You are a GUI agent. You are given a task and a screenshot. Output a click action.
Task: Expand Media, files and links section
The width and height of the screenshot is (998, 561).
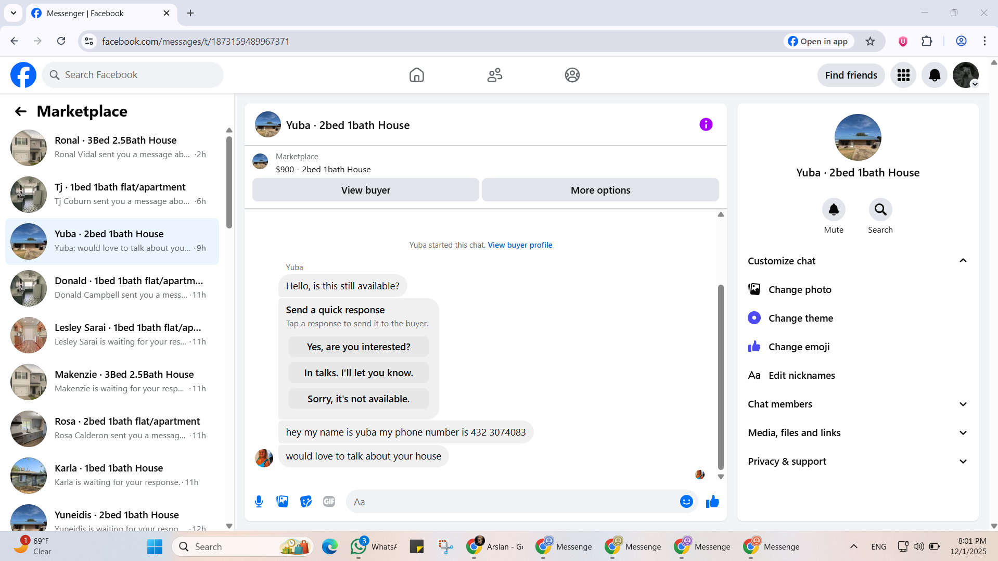[858, 432]
